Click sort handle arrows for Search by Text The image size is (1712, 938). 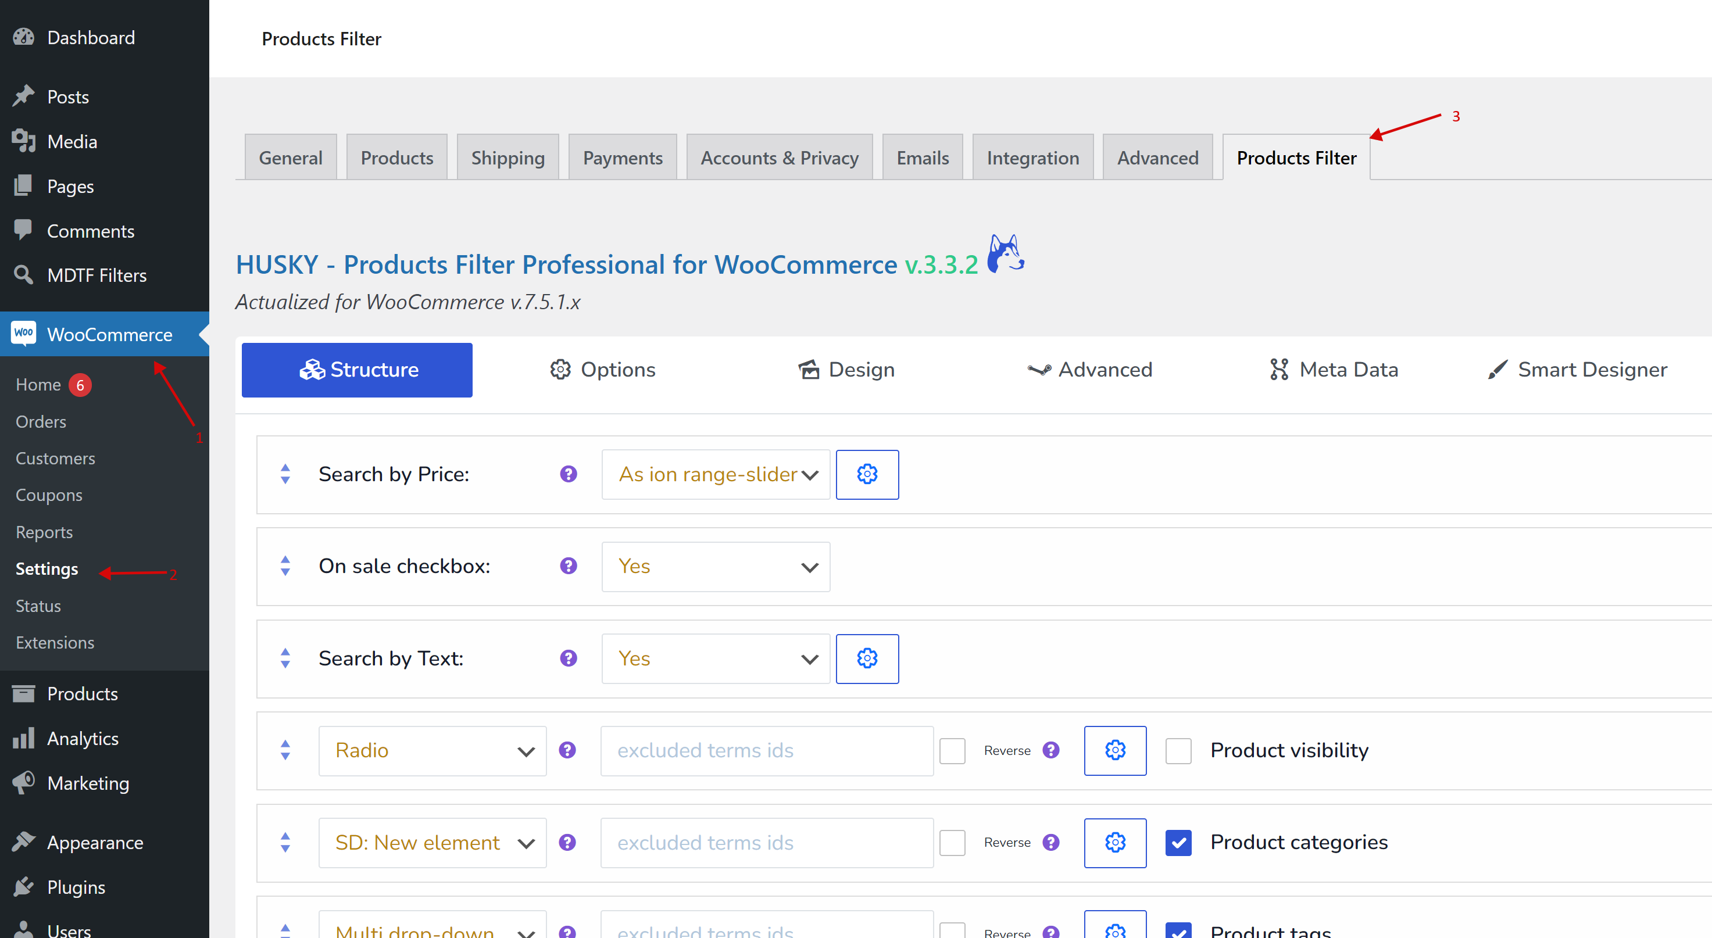pos(285,658)
